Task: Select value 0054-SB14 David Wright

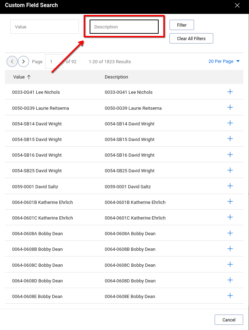Action: 37,124
